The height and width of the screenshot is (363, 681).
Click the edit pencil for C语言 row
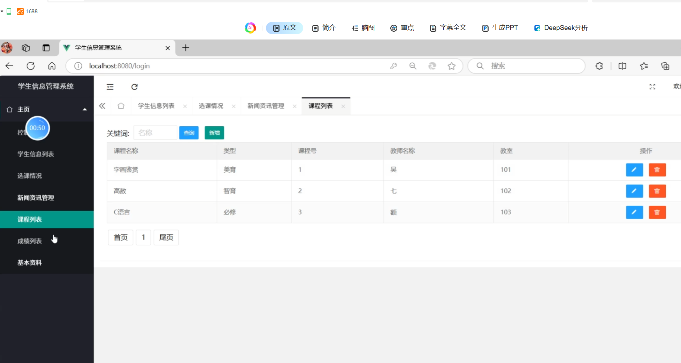634,212
